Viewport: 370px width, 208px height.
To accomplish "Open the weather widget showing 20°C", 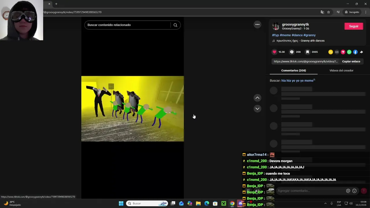I will tap(12, 203).
